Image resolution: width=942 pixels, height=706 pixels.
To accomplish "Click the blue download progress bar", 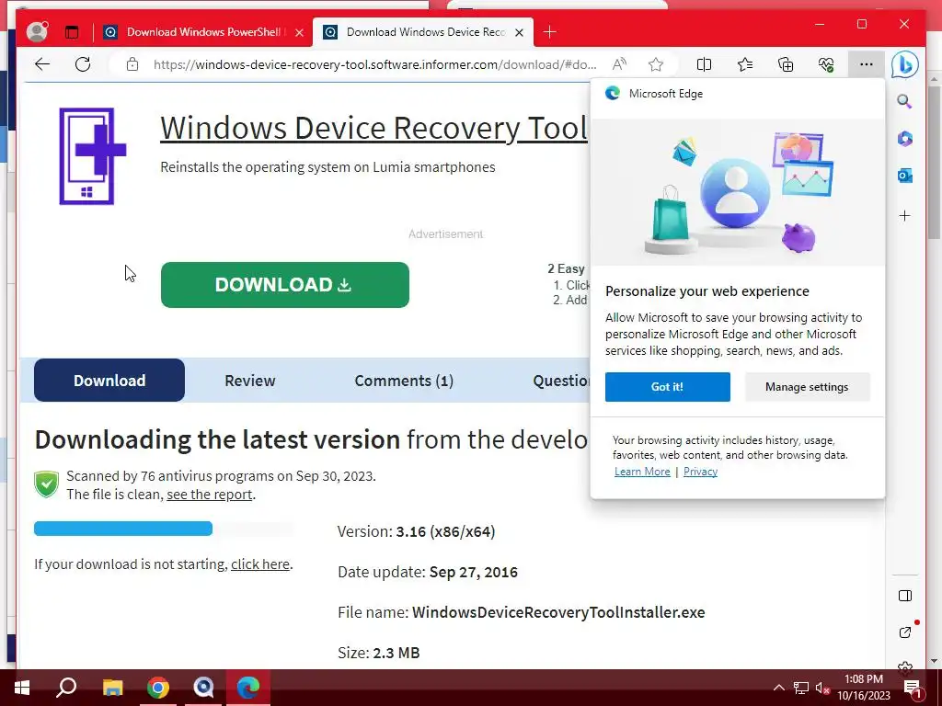I will [123, 529].
